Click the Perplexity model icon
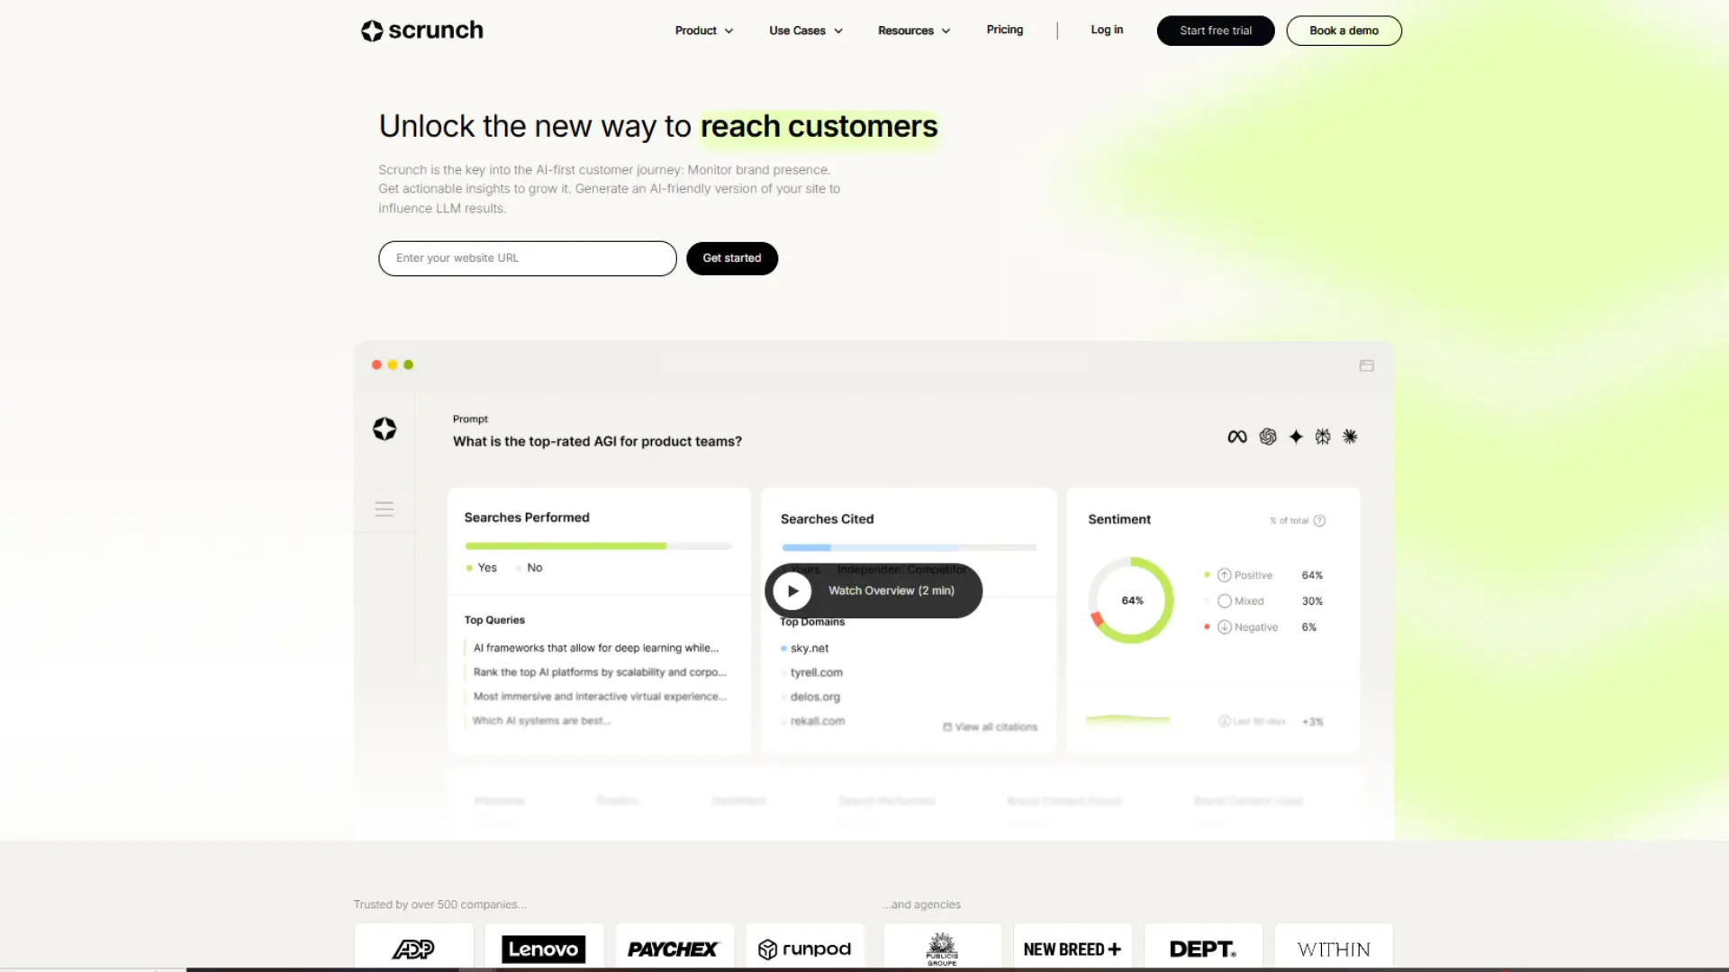 1323,436
